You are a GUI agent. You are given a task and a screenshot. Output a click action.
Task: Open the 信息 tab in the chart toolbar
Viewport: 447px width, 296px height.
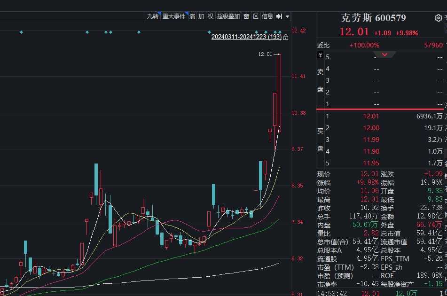tap(267, 16)
